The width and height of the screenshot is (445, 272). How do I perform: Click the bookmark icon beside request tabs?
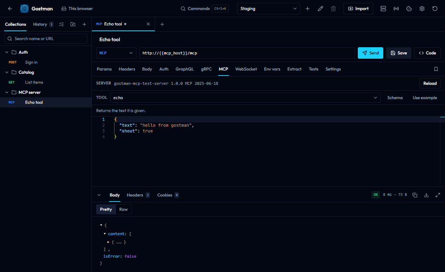[436, 69]
